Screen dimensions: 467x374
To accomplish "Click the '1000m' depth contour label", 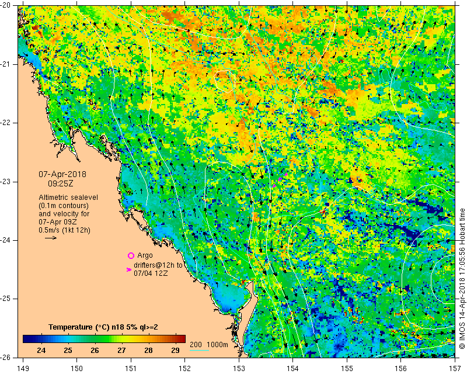I will tap(217, 344).
